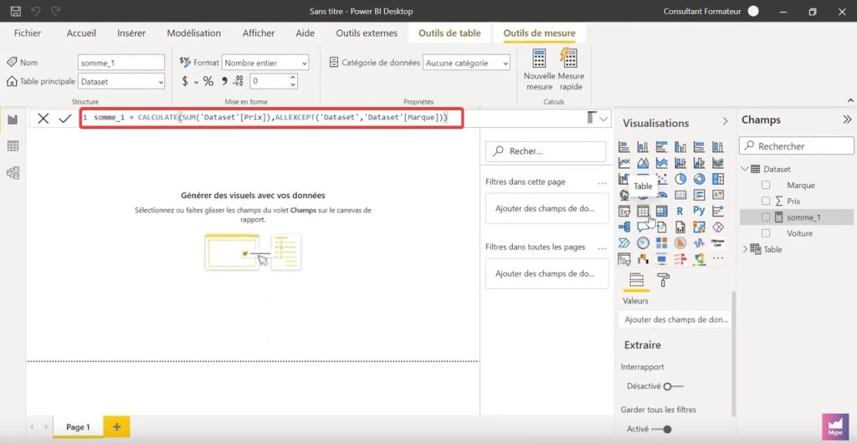Cancel the formula with X

44,119
